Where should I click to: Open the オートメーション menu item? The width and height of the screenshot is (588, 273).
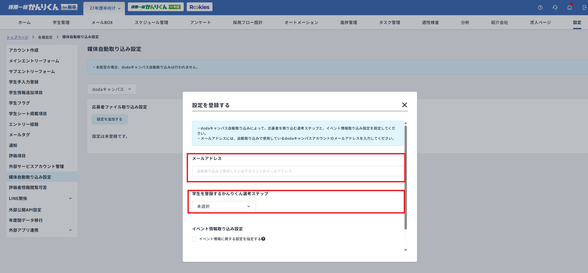click(301, 22)
